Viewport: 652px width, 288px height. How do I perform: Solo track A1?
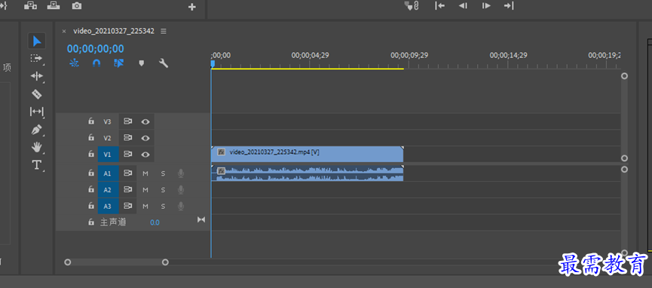[163, 173]
